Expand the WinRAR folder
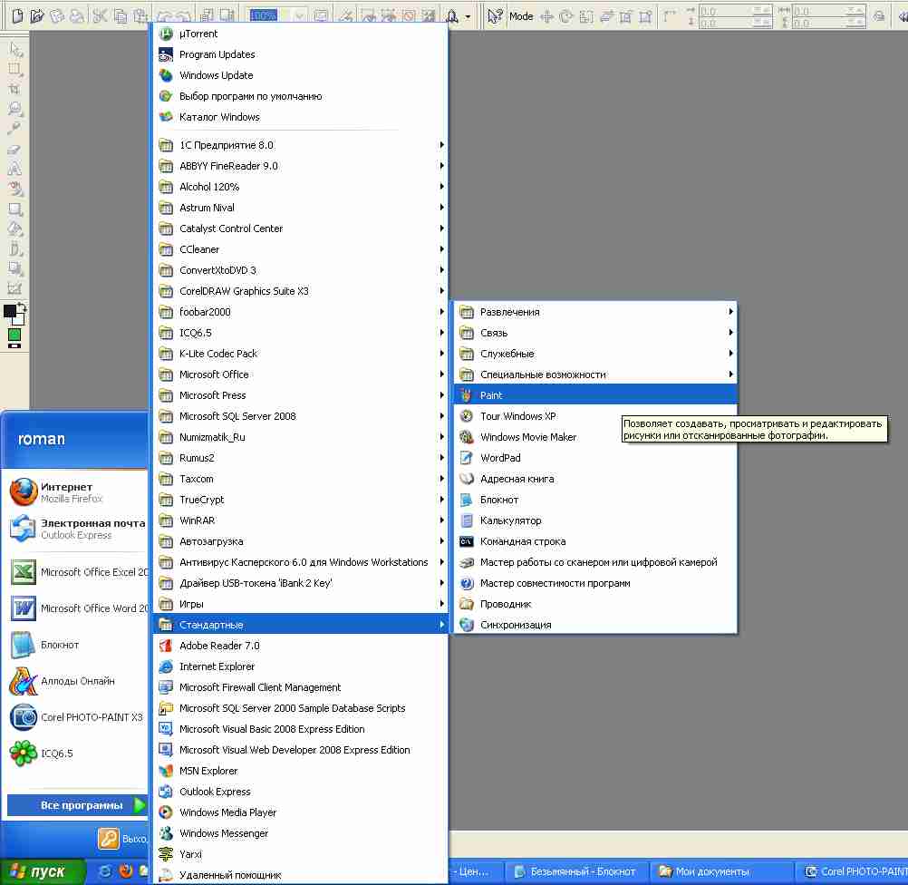 [300, 520]
